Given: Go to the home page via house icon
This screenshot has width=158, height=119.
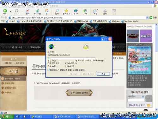Looking at the screenshot, I should 46,12.
